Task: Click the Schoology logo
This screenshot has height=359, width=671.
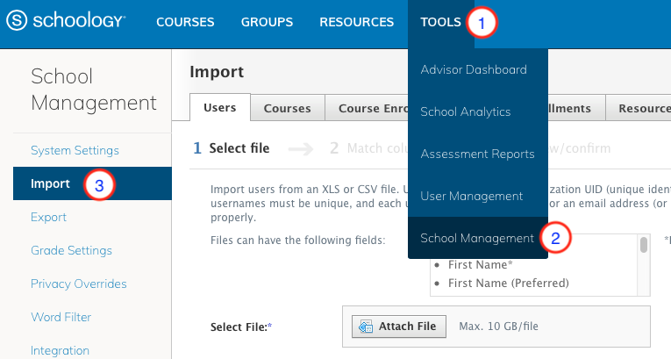Action: click(66, 22)
